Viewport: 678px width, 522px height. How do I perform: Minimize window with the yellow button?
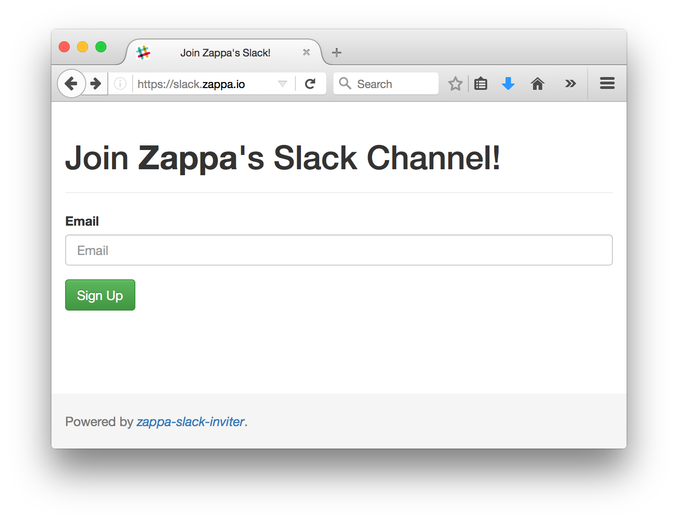(83, 47)
